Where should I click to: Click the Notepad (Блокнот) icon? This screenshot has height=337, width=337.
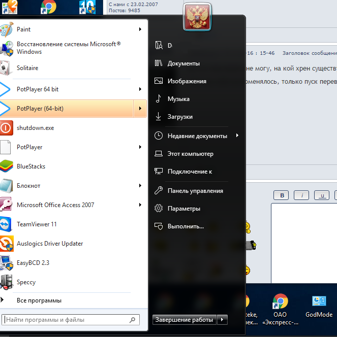[7, 185]
